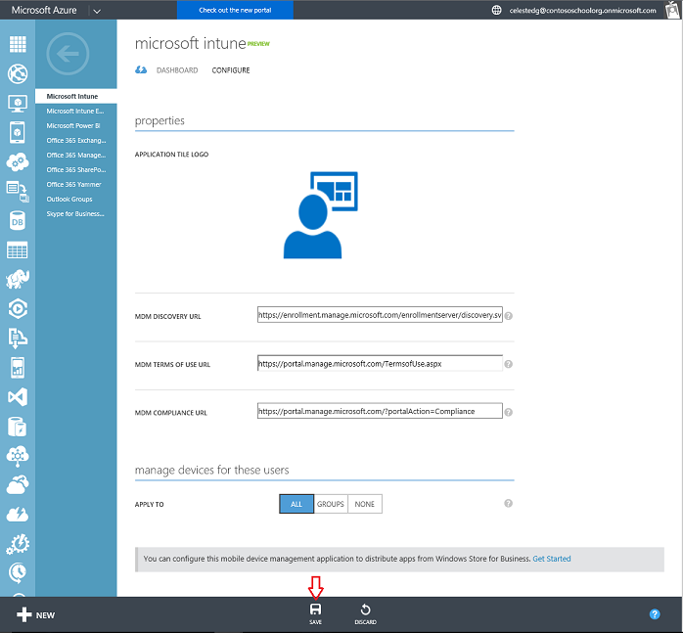Click Check out the new portal banner
This screenshot has height=633, width=683.
[236, 10]
